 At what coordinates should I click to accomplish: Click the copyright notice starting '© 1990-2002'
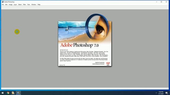84,60
